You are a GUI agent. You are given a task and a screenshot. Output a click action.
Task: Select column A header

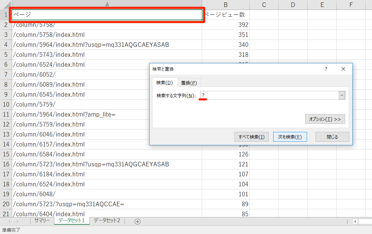[x=107, y=5]
